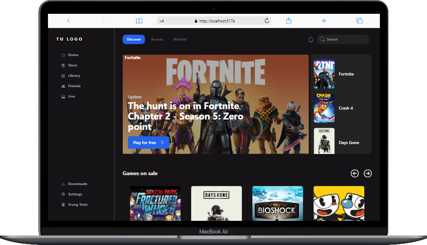
Task: Show all tabs overview icon
Action: point(360,21)
